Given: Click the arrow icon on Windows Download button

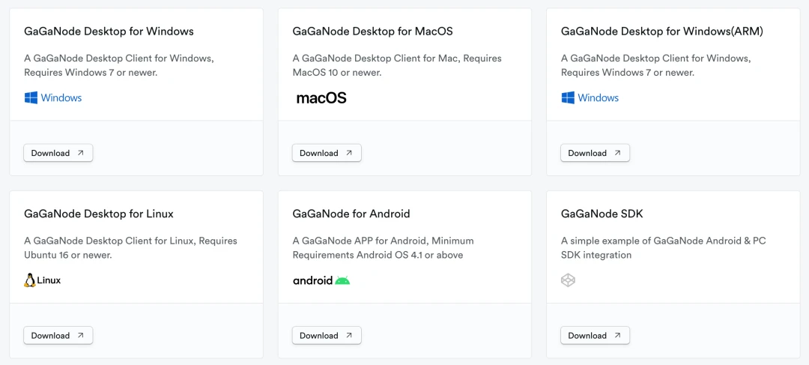Looking at the screenshot, I should [x=80, y=153].
